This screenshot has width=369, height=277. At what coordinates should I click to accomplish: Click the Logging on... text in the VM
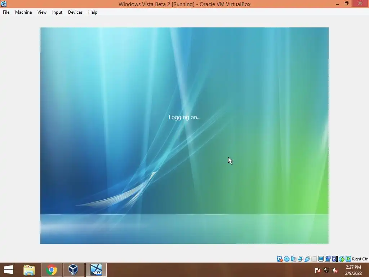184,117
